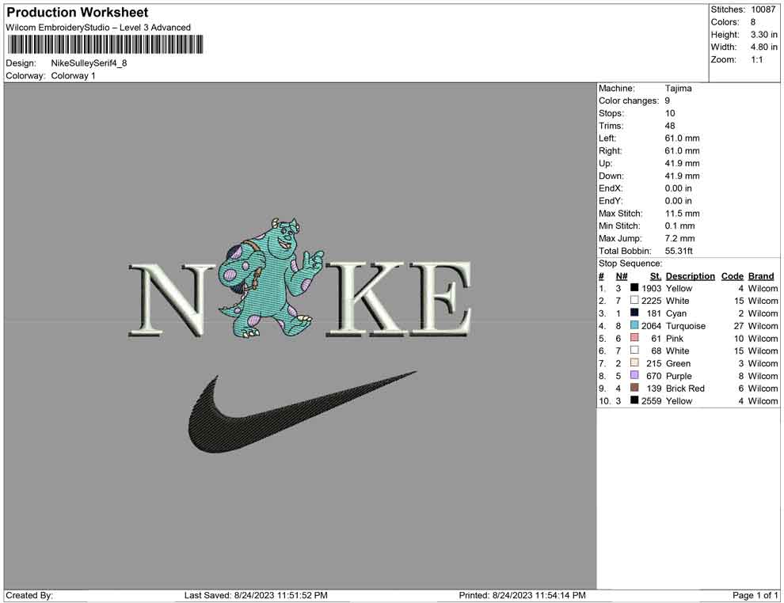Image resolution: width=784 pixels, height=603 pixels.
Task: Click the Brand column header
Action: pyautogui.click(x=761, y=276)
